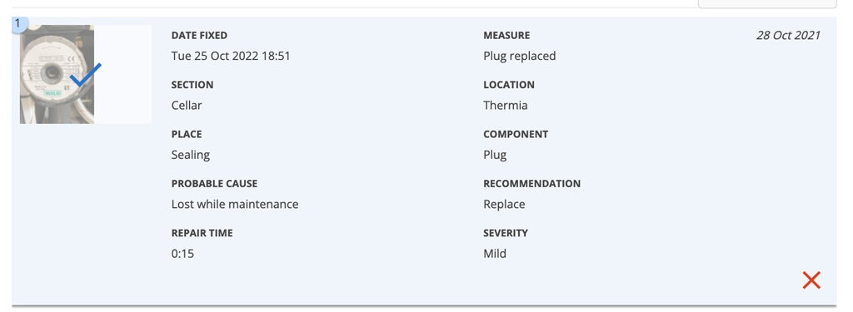
Task: Click the Mild severity value
Action: 495,254
